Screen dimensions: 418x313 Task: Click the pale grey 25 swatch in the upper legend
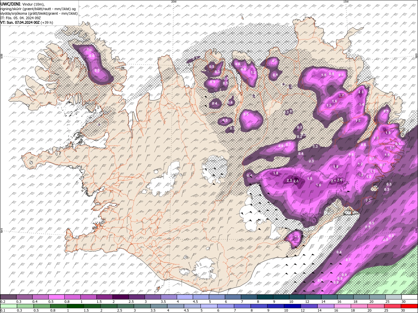(x=394, y=297)
